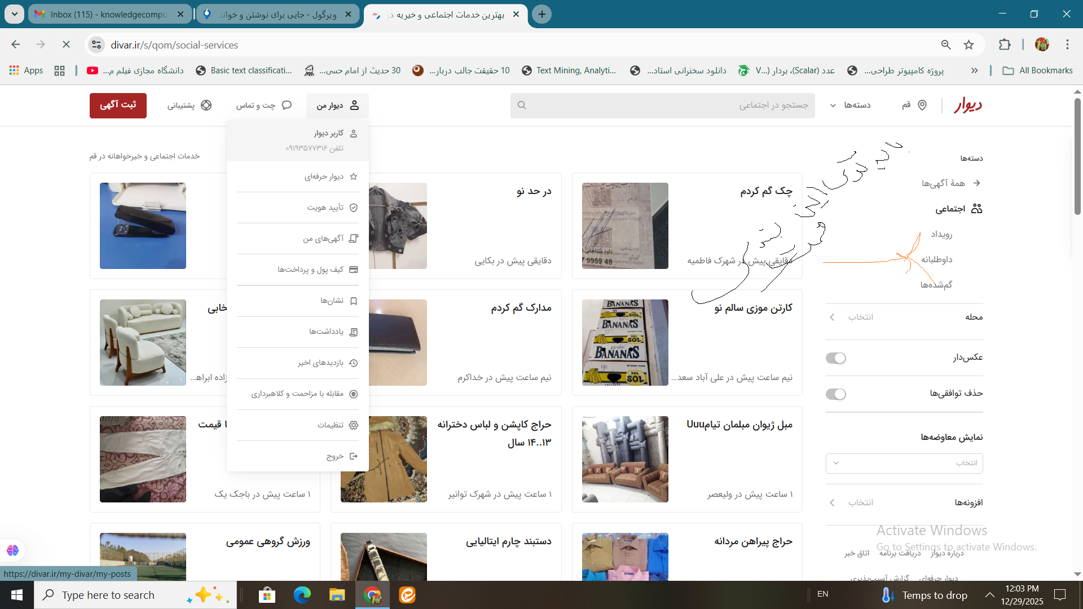
Task: Click the recent visits clock icon
Action: 354,363
